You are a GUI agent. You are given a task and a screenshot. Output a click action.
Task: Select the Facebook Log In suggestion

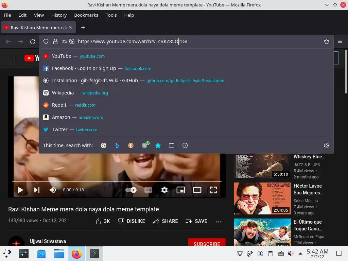pos(186,68)
